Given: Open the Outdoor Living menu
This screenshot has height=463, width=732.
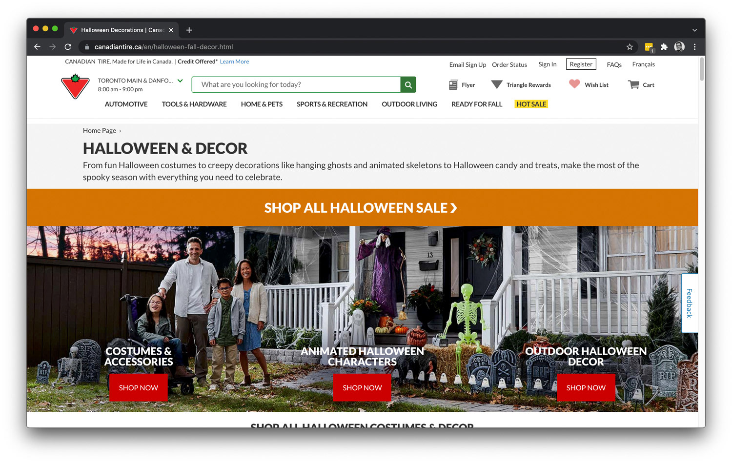Looking at the screenshot, I should 409,104.
